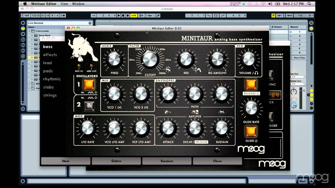335x188 pixels.
Task: Open the Window menu
Action: tap(78, 4)
